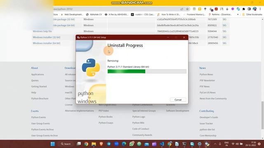Switch to the Python setup taskbar icon
Image resolution: width=264 pixels, height=148 pixels.
coord(207,144)
